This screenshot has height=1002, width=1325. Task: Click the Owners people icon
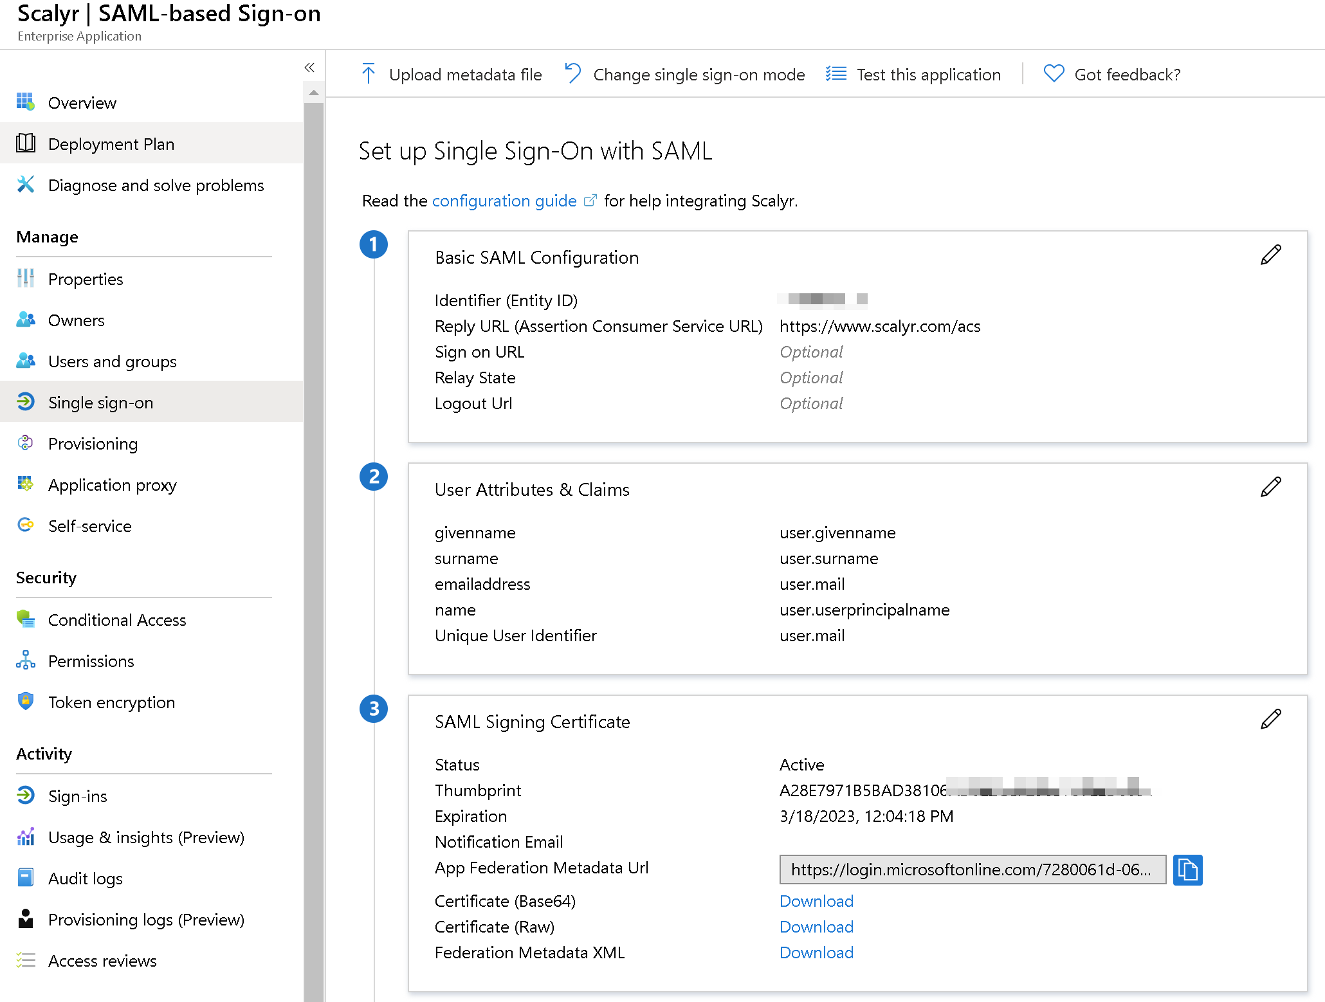click(26, 320)
